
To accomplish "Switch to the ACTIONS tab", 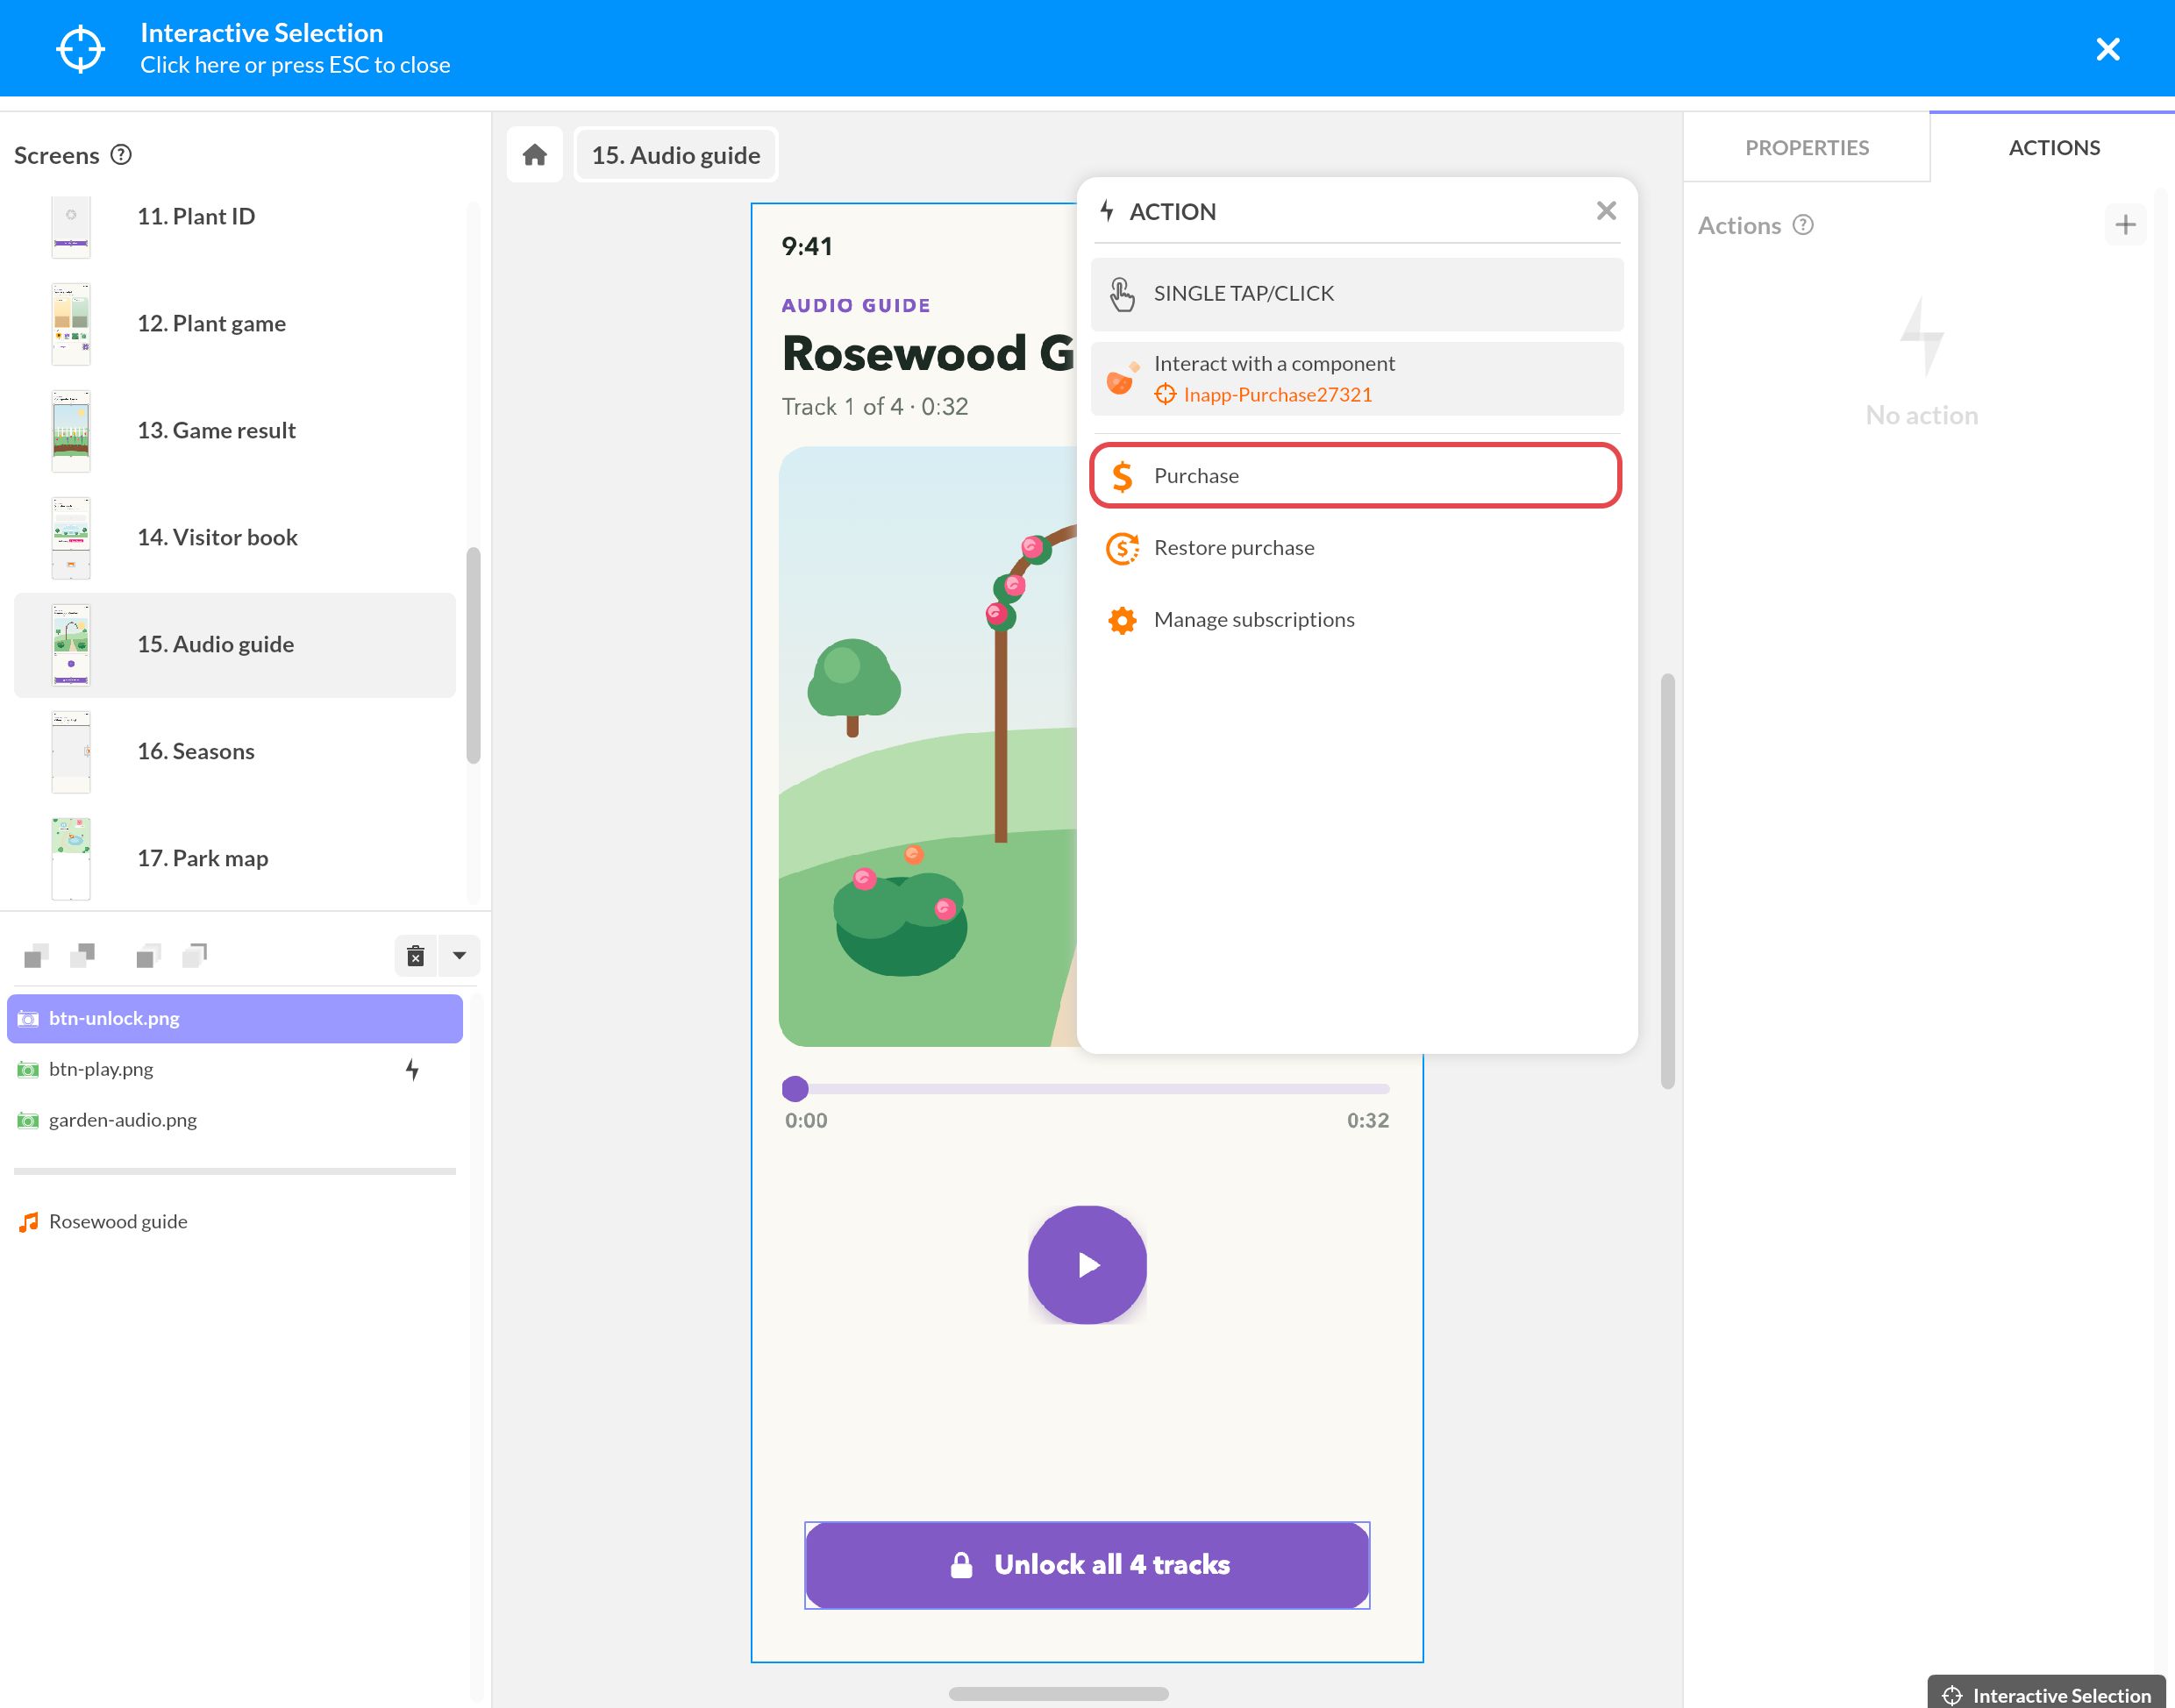I will coord(2054,148).
